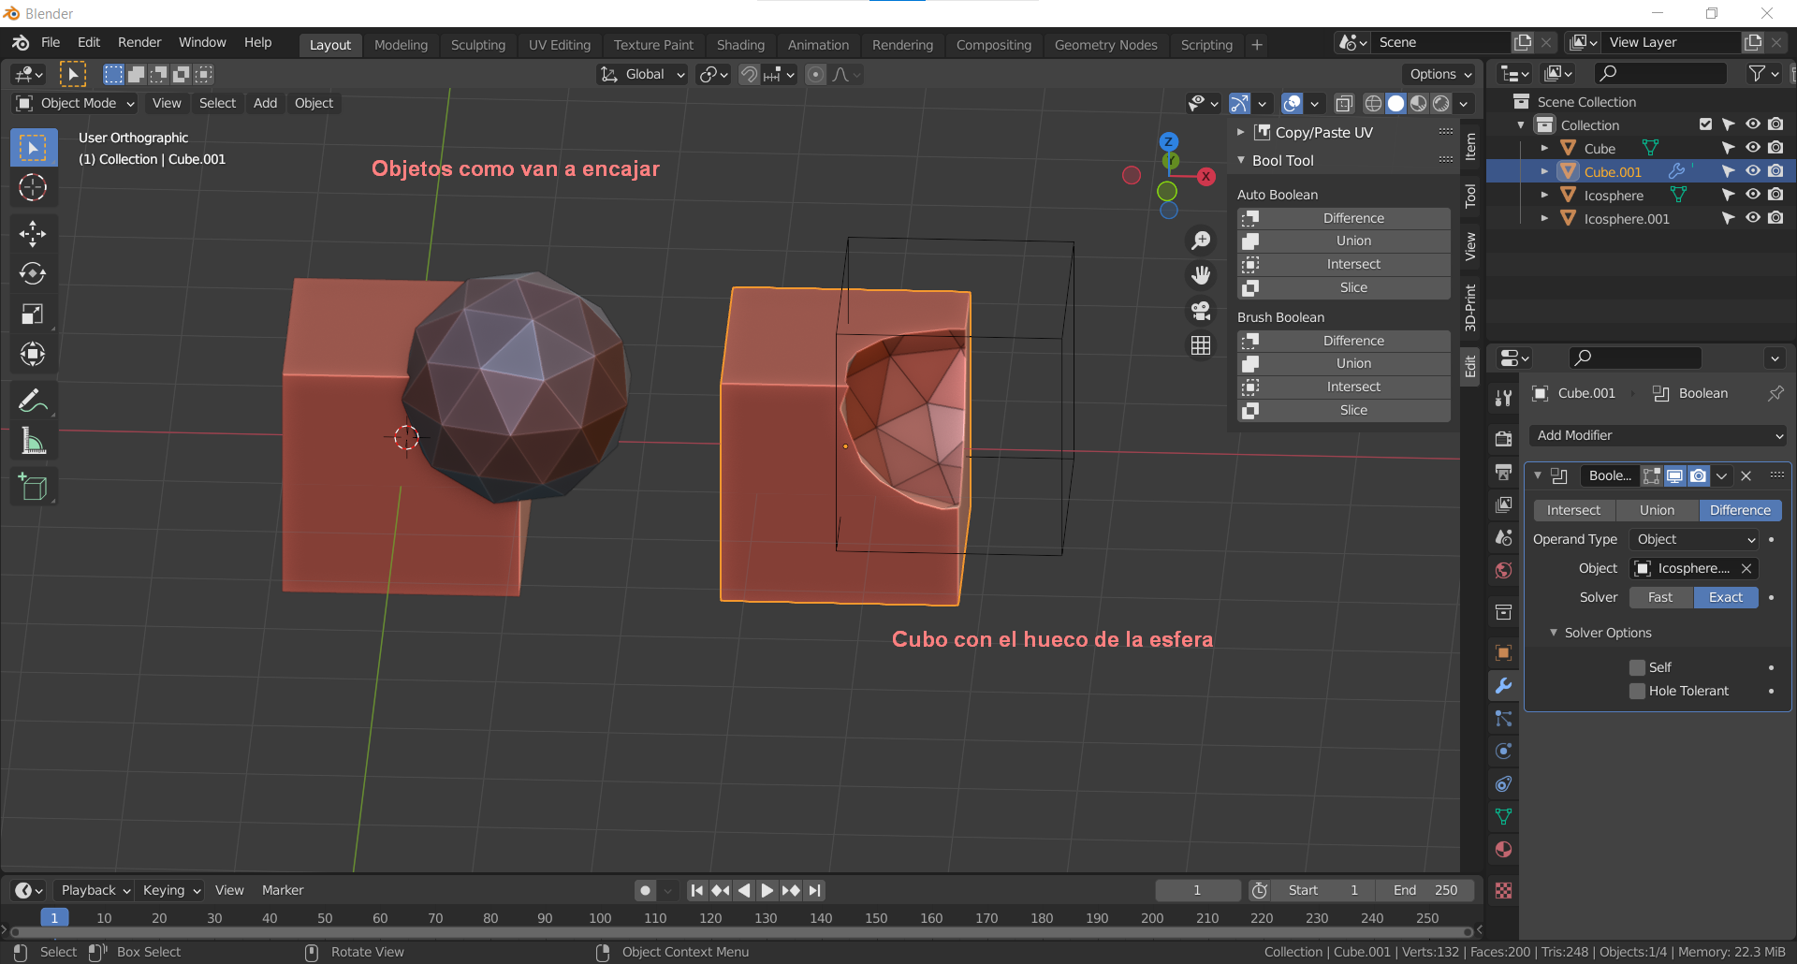Set boolean operation to Intersect
This screenshot has width=1797, height=964.
(x=1573, y=510)
